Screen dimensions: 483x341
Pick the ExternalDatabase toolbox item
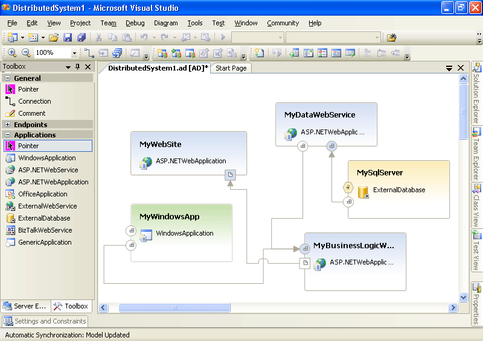coord(44,218)
